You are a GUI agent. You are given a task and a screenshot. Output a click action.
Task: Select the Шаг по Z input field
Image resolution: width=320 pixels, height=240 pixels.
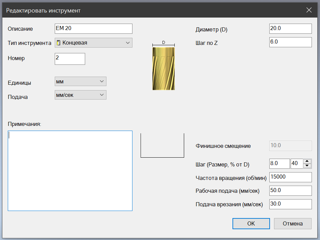(290, 42)
